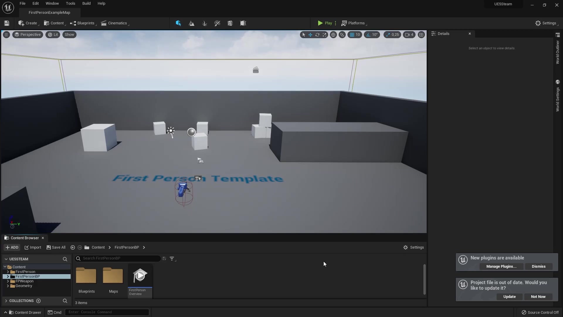Screen dimensions: 563x317
Task: Open the Build menu
Action: 86,4
